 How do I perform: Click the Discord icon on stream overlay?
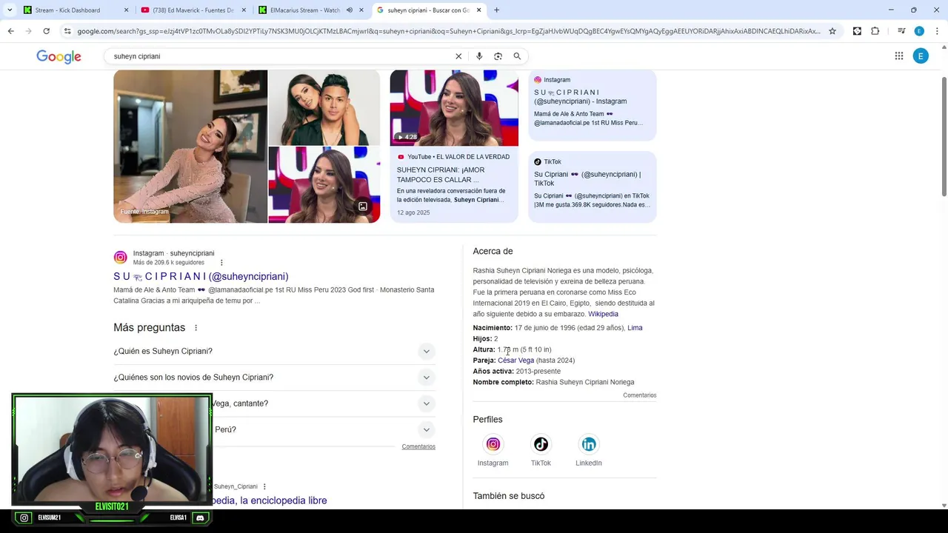pyautogui.click(x=199, y=518)
